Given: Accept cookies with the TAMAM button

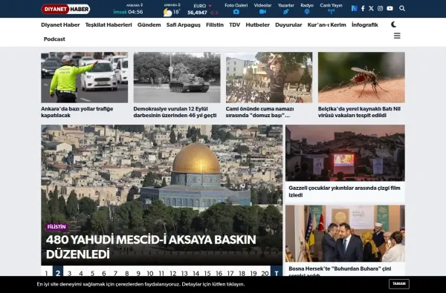Looking at the screenshot, I should [399, 284].
